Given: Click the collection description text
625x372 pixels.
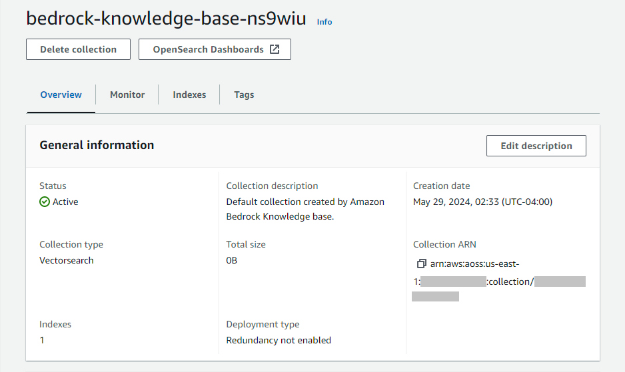Looking at the screenshot, I should click(x=305, y=209).
